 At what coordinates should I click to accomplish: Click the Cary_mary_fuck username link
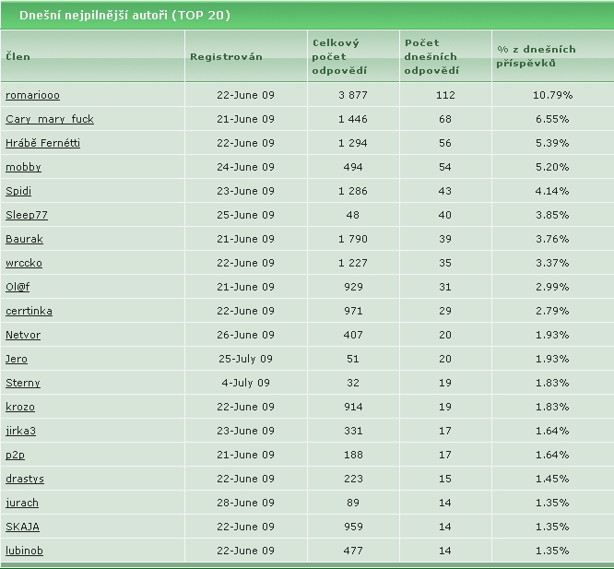coord(50,119)
